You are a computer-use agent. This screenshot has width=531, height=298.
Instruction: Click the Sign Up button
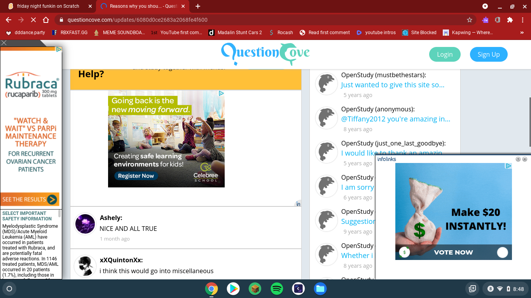(x=489, y=54)
